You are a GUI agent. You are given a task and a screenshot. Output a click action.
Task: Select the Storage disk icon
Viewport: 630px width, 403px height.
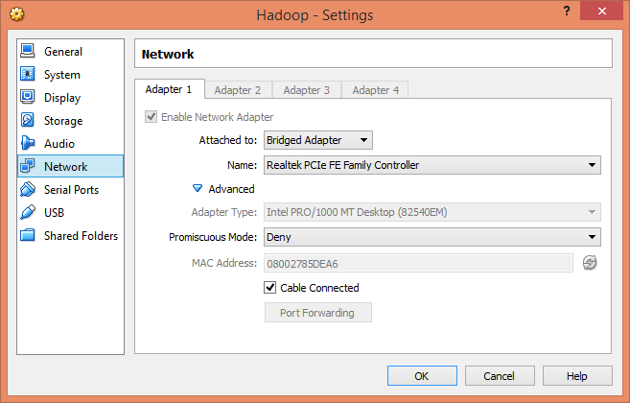pyautogui.click(x=28, y=120)
